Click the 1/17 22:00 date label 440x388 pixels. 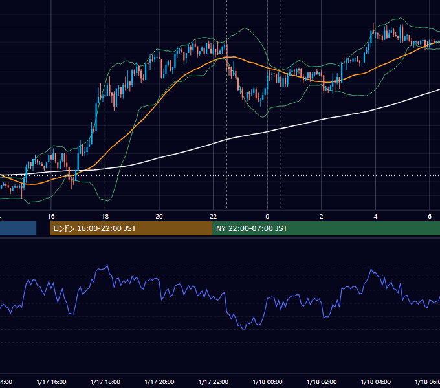(214, 382)
